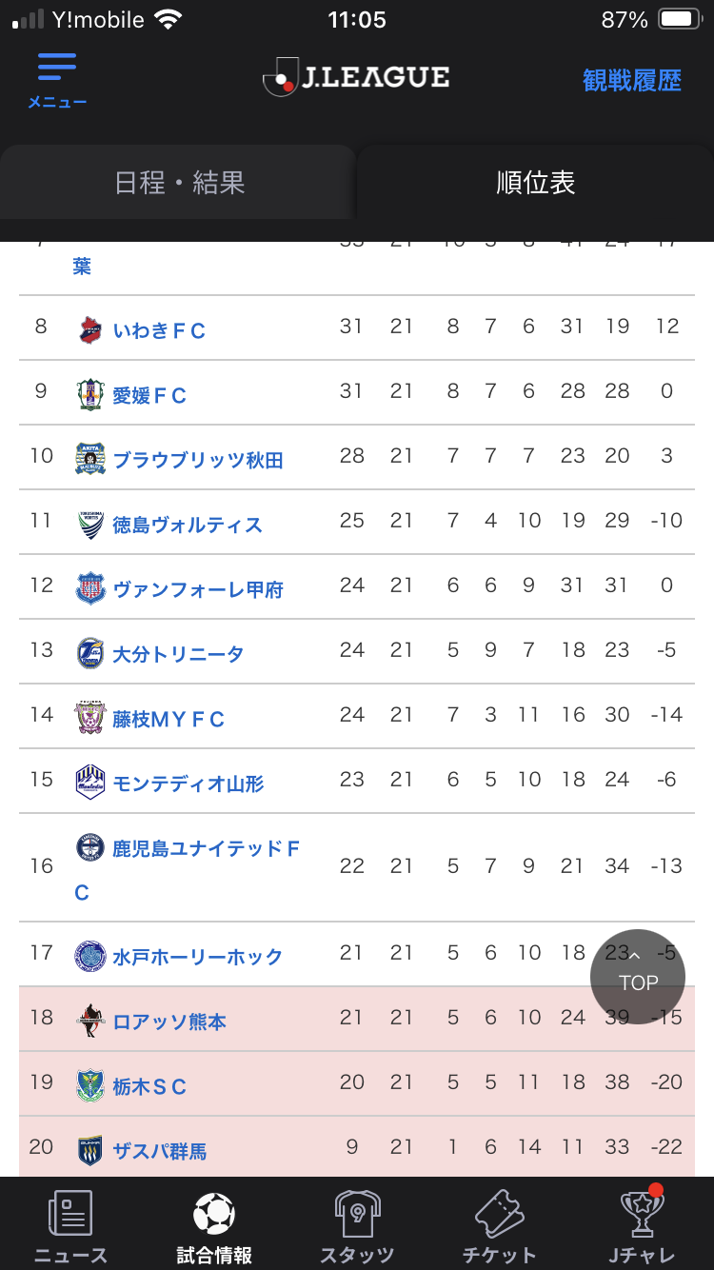Open the 観戦履歴 viewing history link
This screenshot has width=714, height=1270.
point(632,80)
